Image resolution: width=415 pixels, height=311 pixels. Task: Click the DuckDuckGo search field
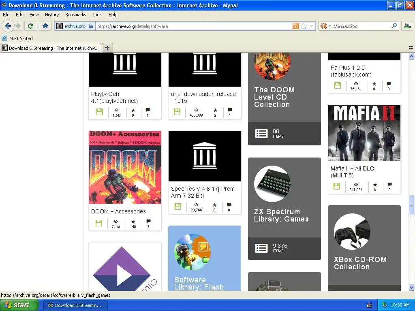point(361,26)
